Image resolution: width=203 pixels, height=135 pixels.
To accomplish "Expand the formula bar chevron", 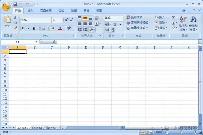I will point(200,42).
